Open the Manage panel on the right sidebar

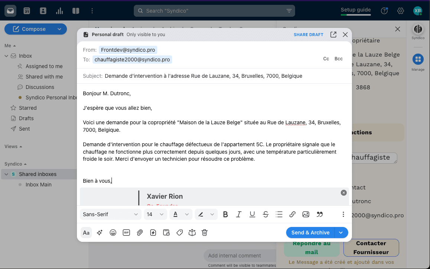(418, 60)
